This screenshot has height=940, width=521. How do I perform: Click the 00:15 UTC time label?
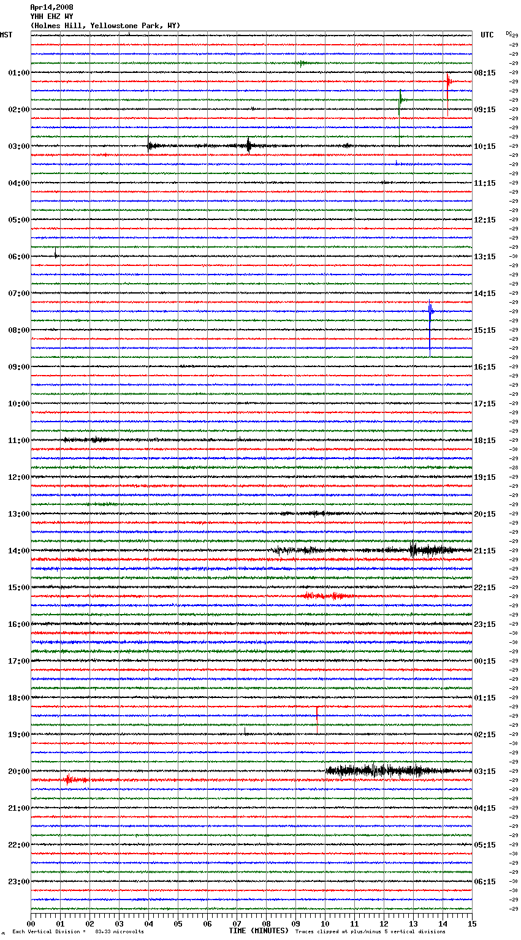pos(485,661)
